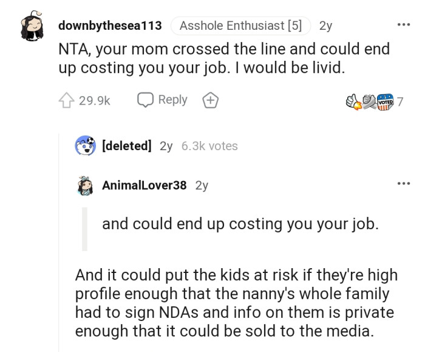View the 29.9k vote count

[x=94, y=100]
